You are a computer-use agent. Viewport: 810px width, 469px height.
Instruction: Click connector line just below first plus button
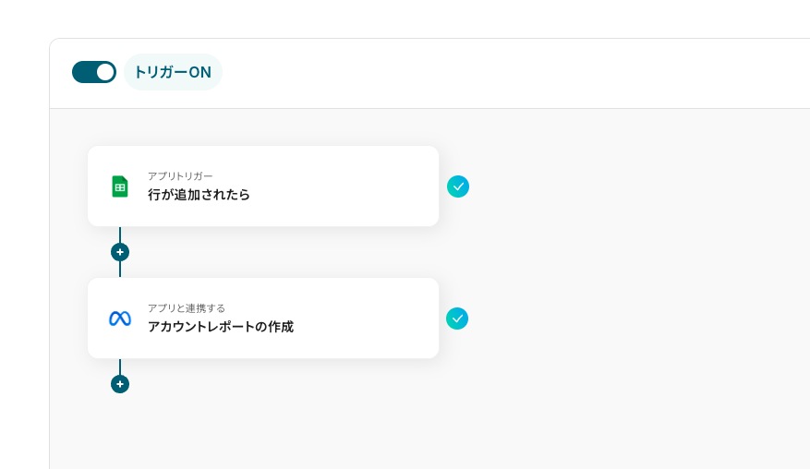pos(120,270)
